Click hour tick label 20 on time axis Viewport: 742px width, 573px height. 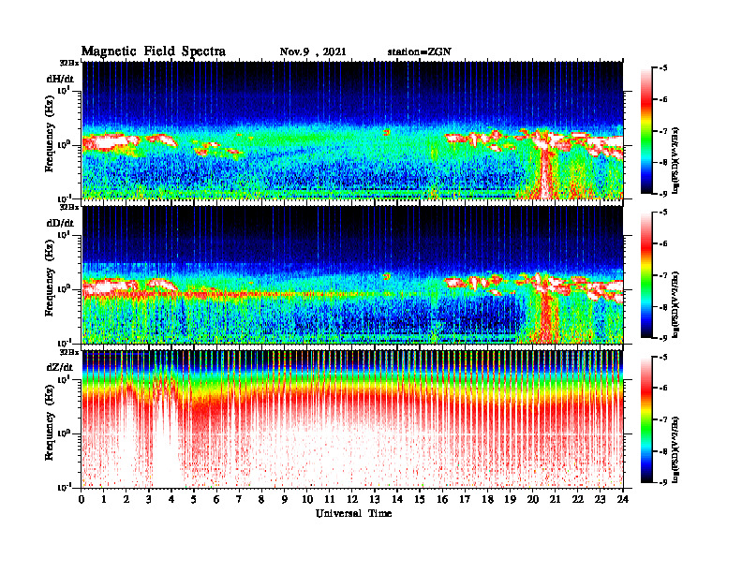(533, 499)
